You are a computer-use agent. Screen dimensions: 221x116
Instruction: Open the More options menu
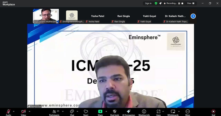coord(188,113)
